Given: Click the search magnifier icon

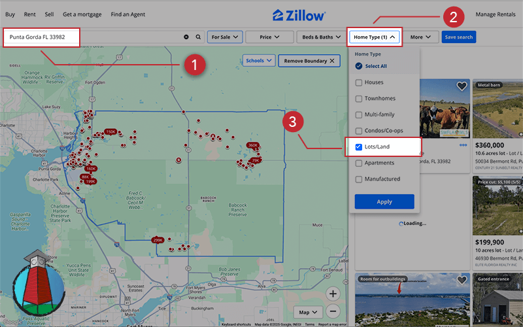Looking at the screenshot, I should pos(198,37).
